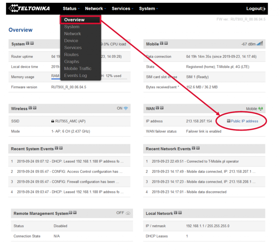This screenshot has width=280, height=252.
Task: Click FW ver. text at top right
Action: pos(241,19)
